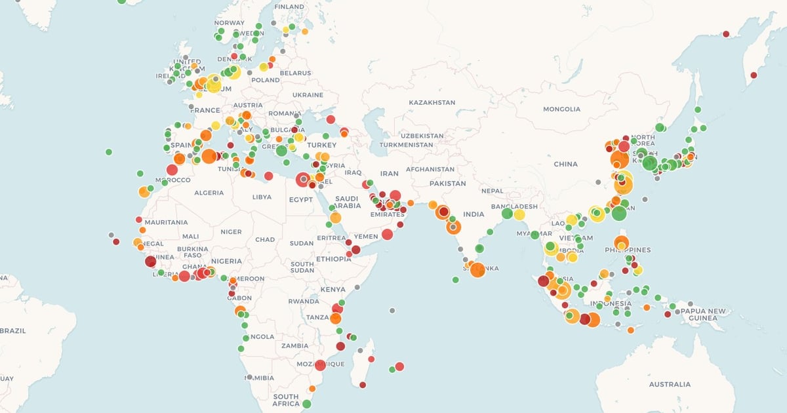Select the gray dot on Namibia's coast

pos(249,377)
